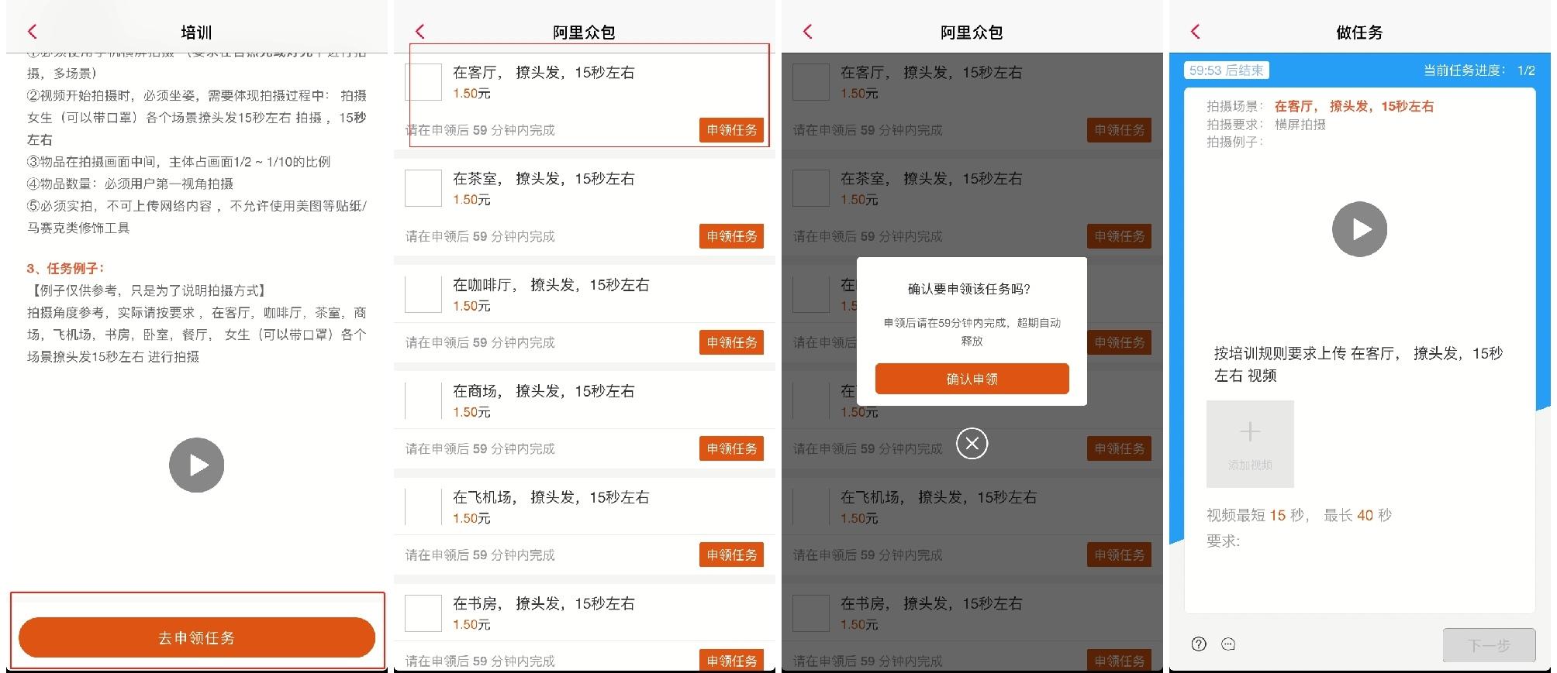Go back from the dimmed 阿里众包 dialog screen
The height and width of the screenshot is (673, 1557).
807,32
